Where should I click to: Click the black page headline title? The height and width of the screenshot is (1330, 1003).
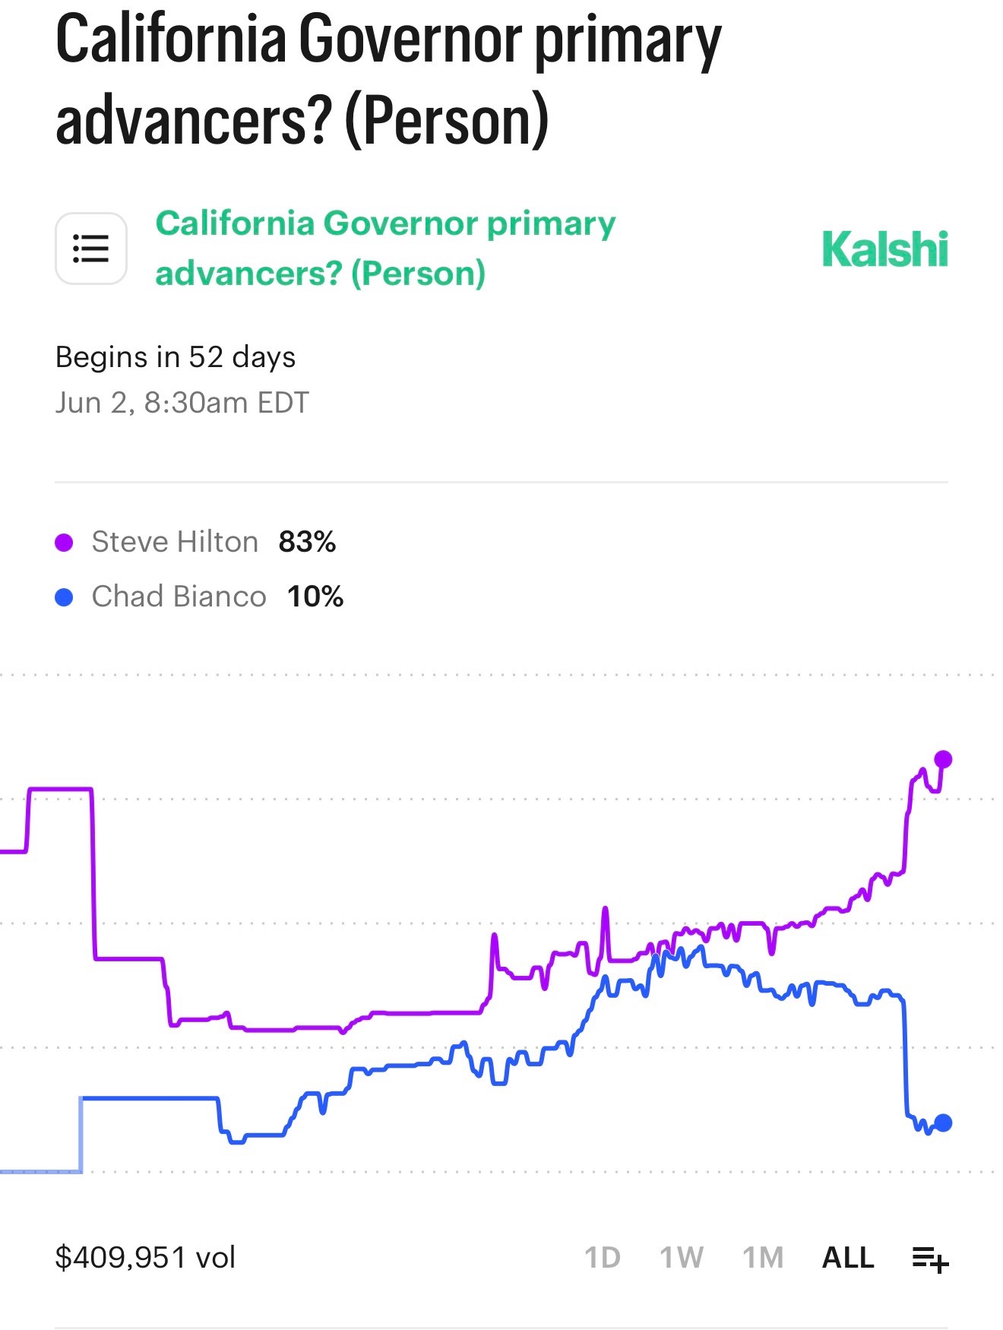pyautogui.click(x=388, y=80)
